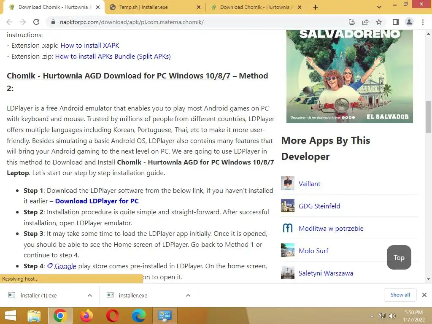This screenshot has width=432, height=324.
Task: Expand options for installer.exe download
Action: point(188,295)
